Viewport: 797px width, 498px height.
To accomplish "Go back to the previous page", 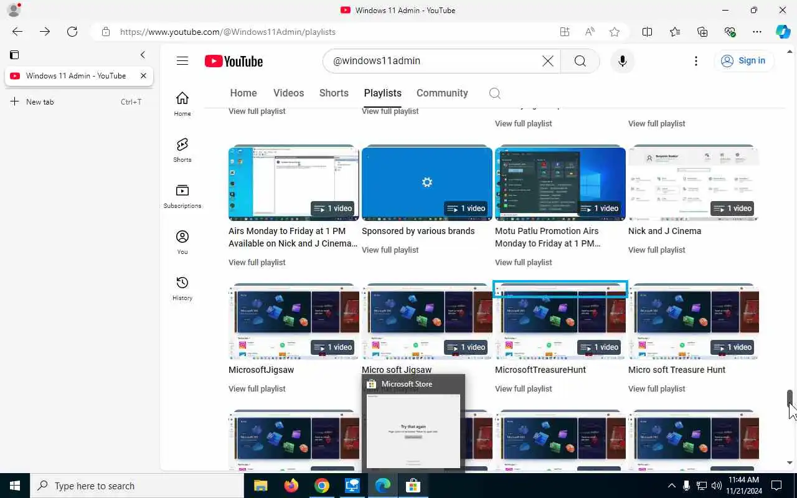I will pyautogui.click(x=17, y=32).
